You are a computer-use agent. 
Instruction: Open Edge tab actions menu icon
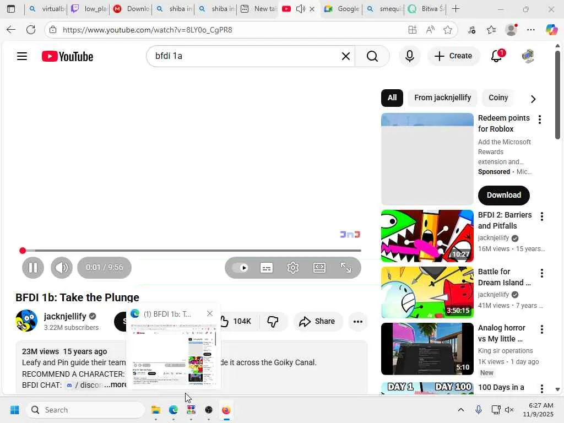11,9
